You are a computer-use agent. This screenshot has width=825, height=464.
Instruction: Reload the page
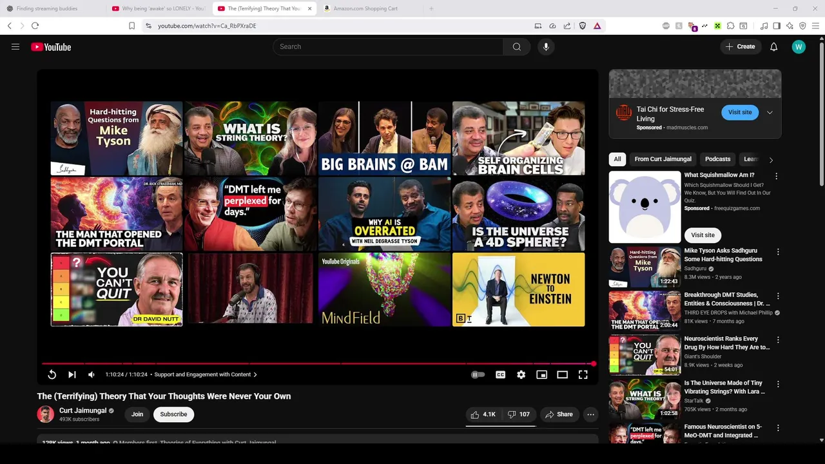35,26
